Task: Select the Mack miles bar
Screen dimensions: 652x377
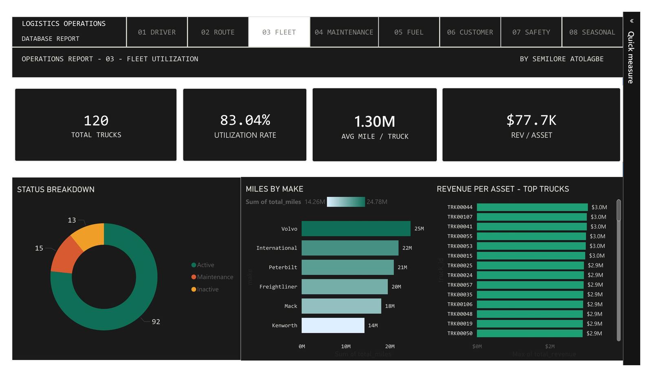Action: point(341,306)
